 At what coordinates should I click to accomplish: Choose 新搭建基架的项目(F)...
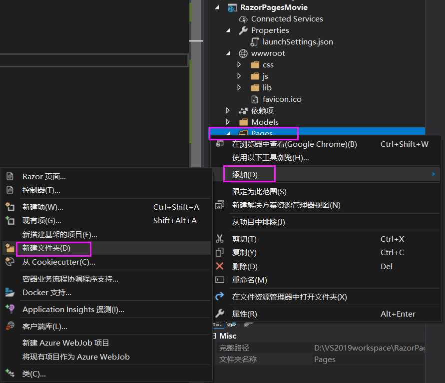tap(106, 234)
